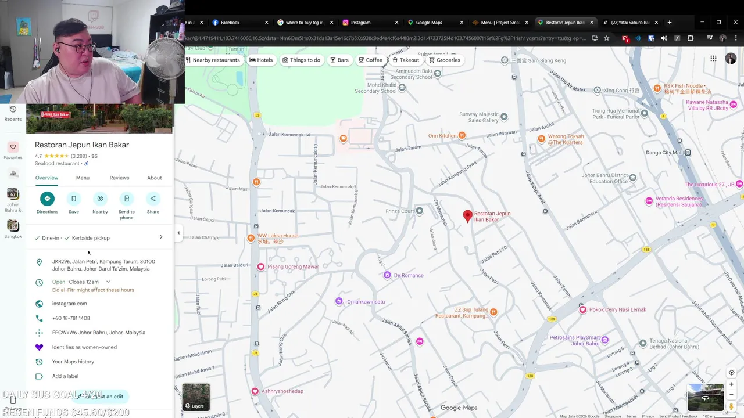Click the my location button on map
The height and width of the screenshot is (418, 744).
point(732,373)
